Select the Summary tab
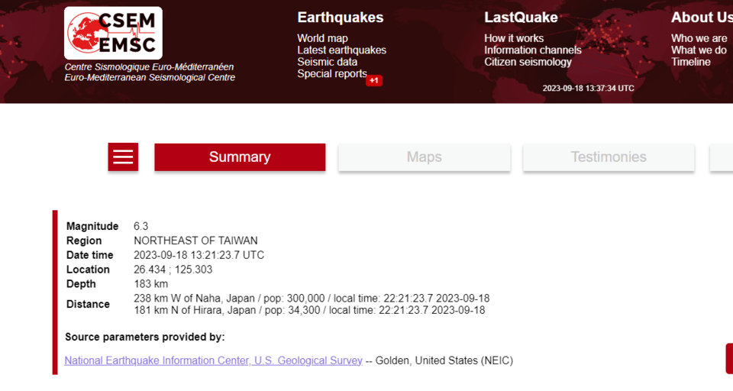Screen dimensions: 733x391 point(240,157)
